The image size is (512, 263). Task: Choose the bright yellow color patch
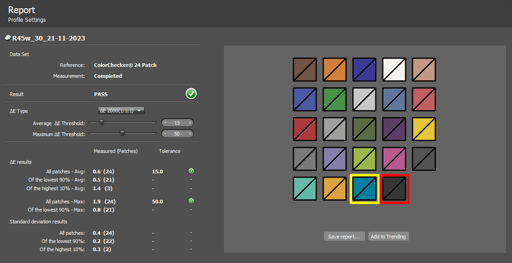point(424,129)
